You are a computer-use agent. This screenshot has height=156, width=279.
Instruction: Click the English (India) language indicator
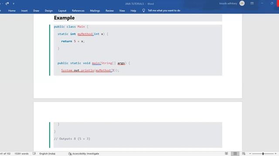[x=48, y=153]
